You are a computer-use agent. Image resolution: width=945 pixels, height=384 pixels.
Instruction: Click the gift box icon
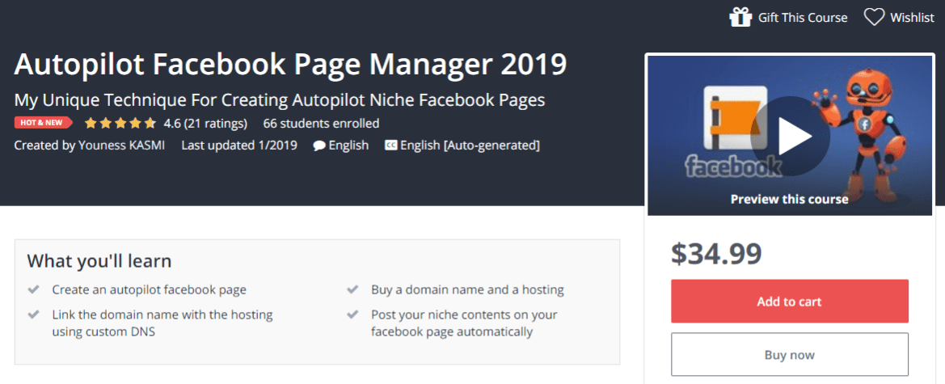[x=740, y=17]
